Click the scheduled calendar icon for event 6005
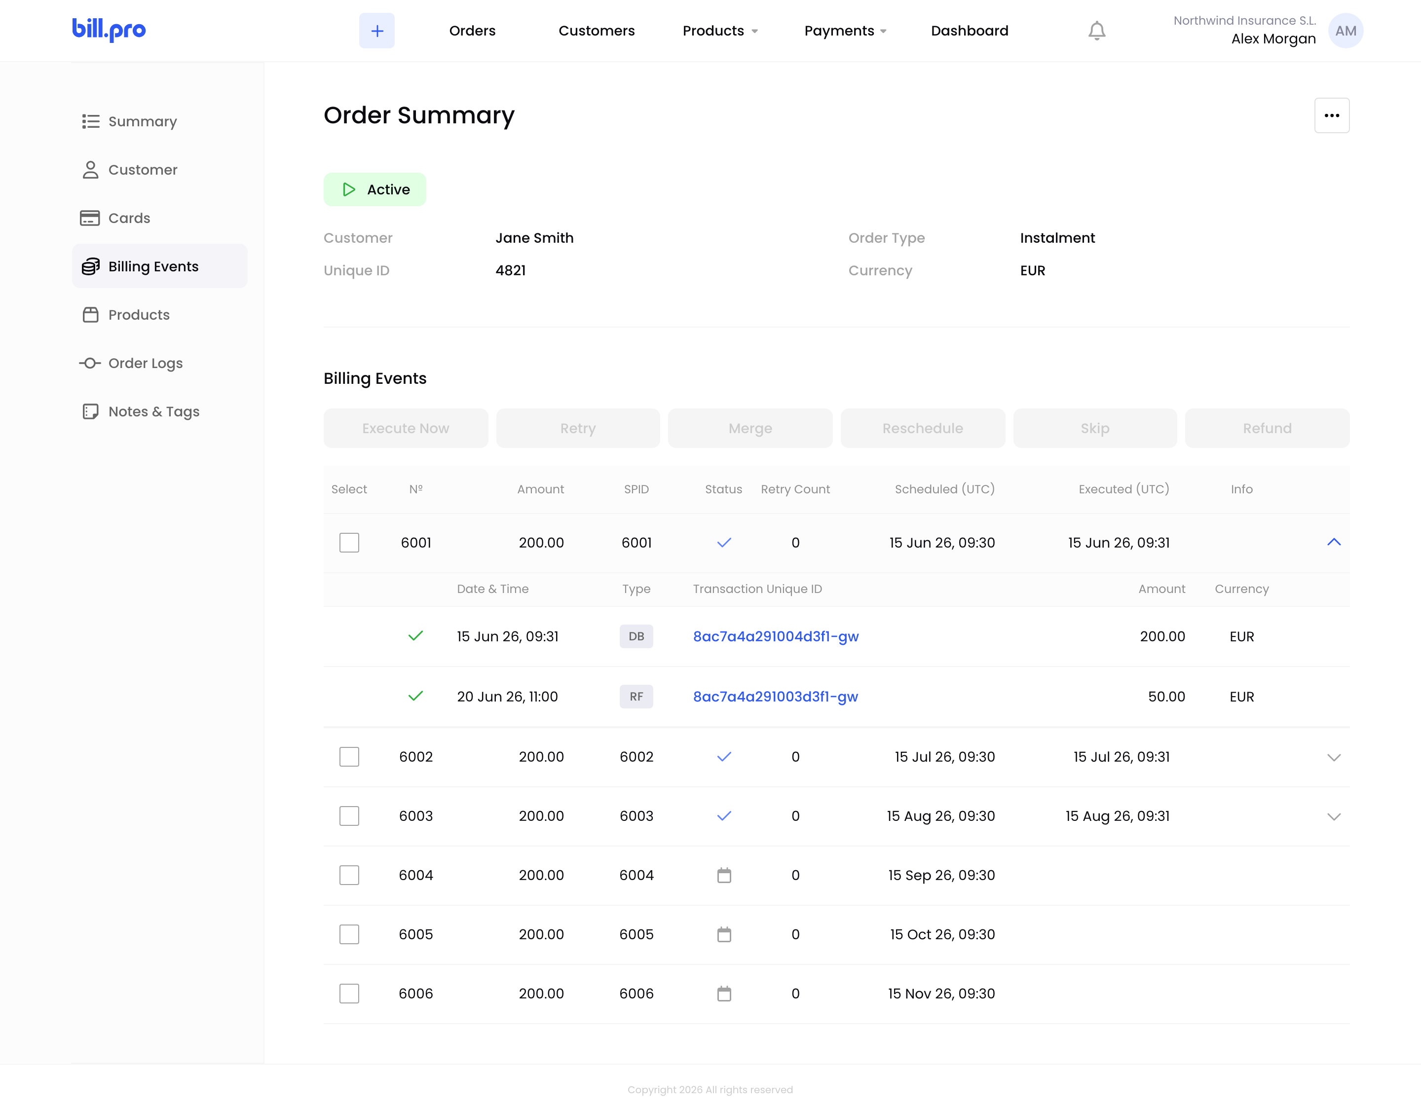The width and height of the screenshot is (1421, 1110). pyautogui.click(x=723, y=934)
